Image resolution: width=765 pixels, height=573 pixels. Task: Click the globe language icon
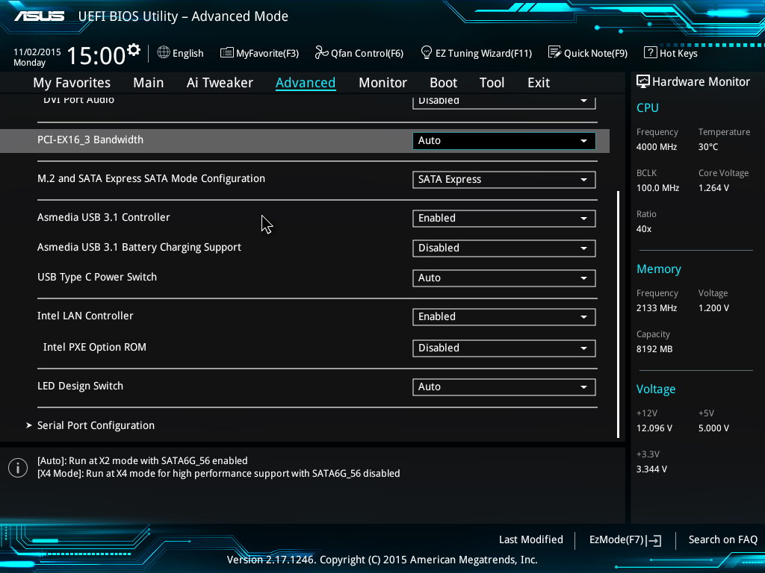coord(164,53)
